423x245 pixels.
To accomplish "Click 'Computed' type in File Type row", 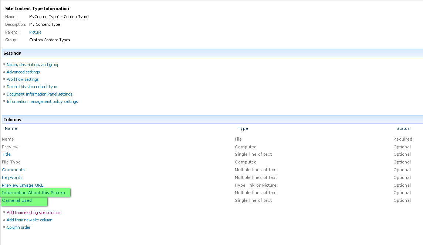I will click(x=246, y=162).
